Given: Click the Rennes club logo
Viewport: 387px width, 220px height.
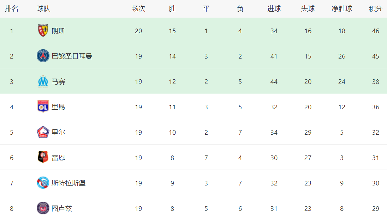Looking at the screenshot, I should [43, 158].
